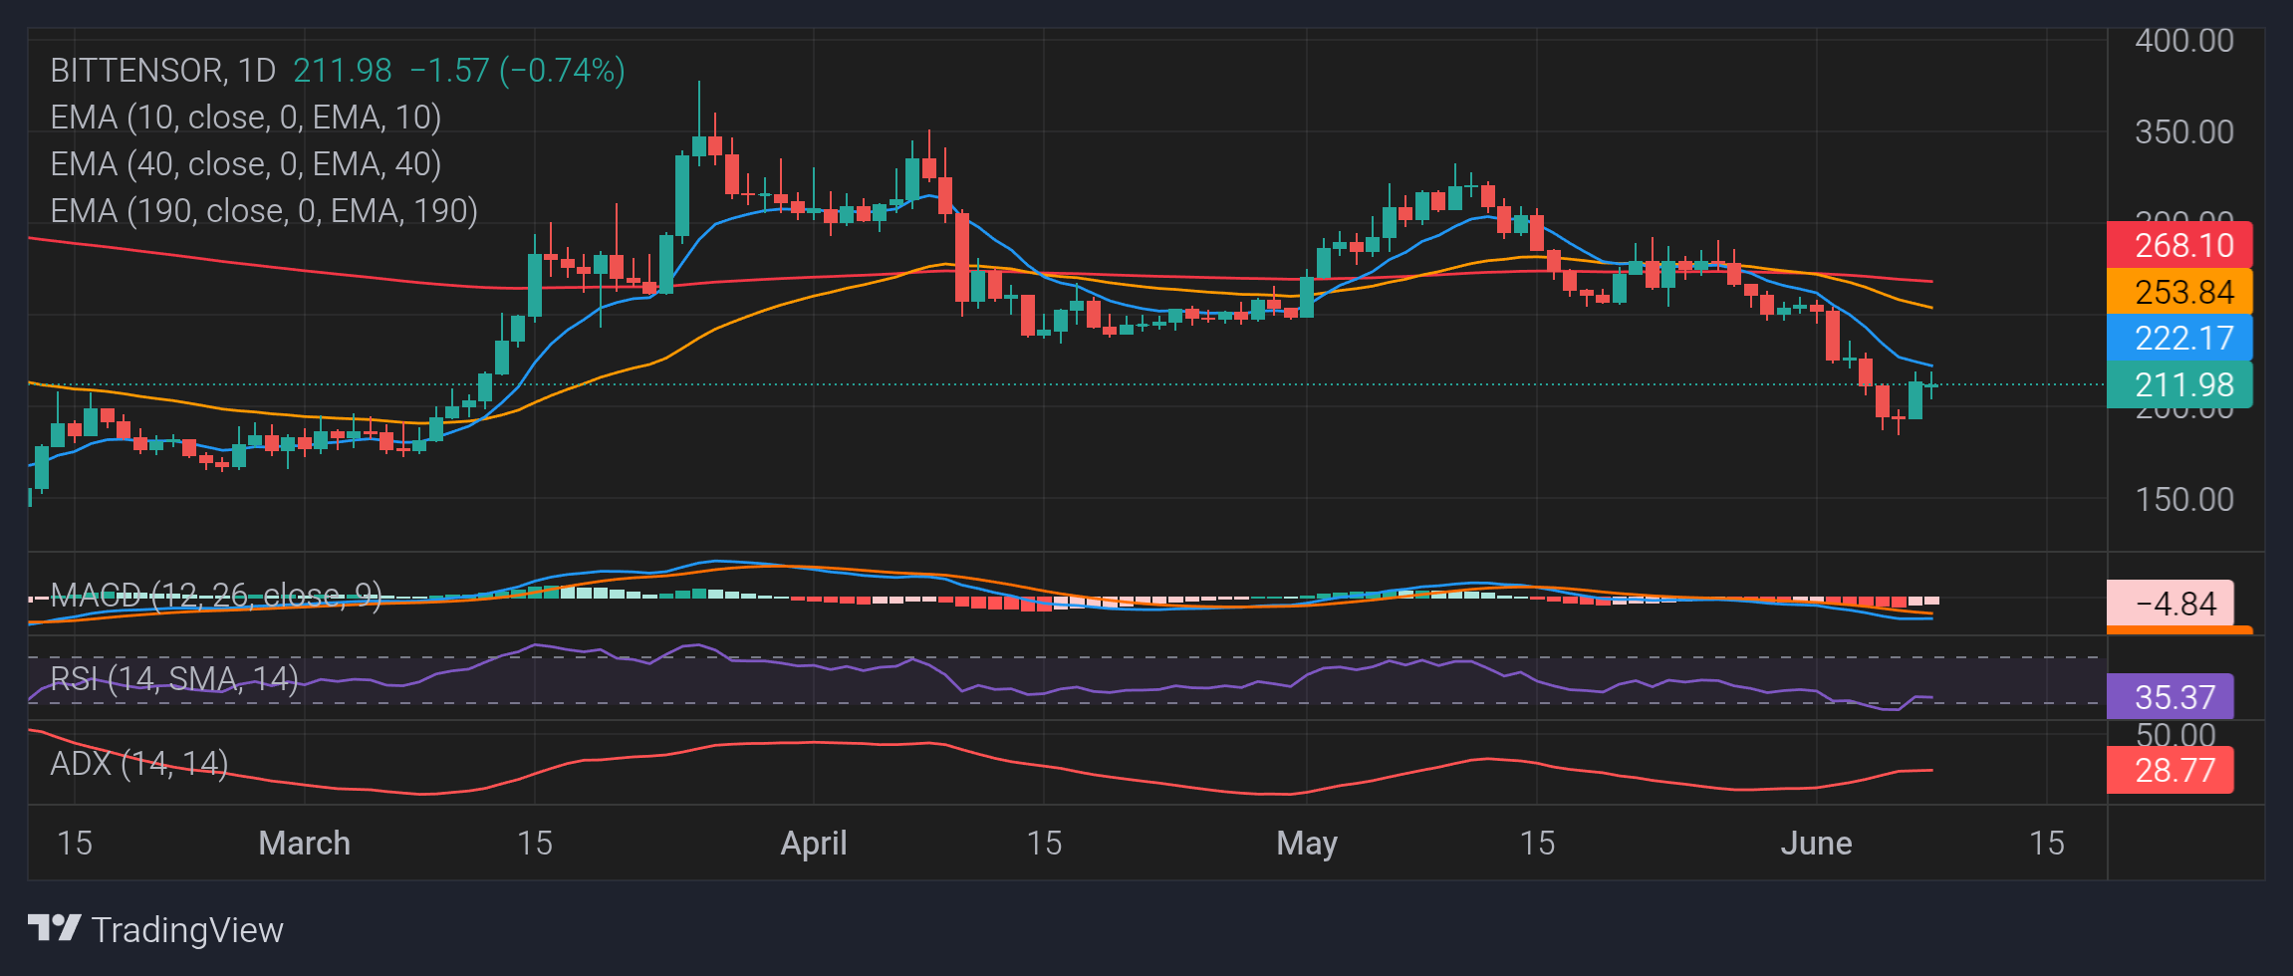Click the −4.84 MACD value label
The image size is (2293, 976).
(2170, 604)
